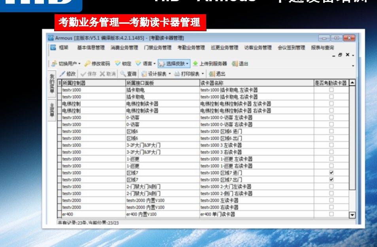Open the 基本信息管理 menu
The width and height of the screenshot is (377, 247).
(x=91, y=47)
